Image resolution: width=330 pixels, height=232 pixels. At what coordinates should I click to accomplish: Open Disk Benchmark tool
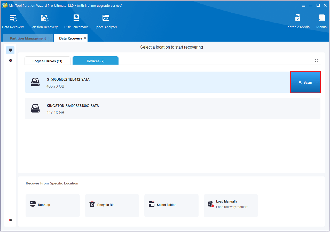click(x=76, y=22)
